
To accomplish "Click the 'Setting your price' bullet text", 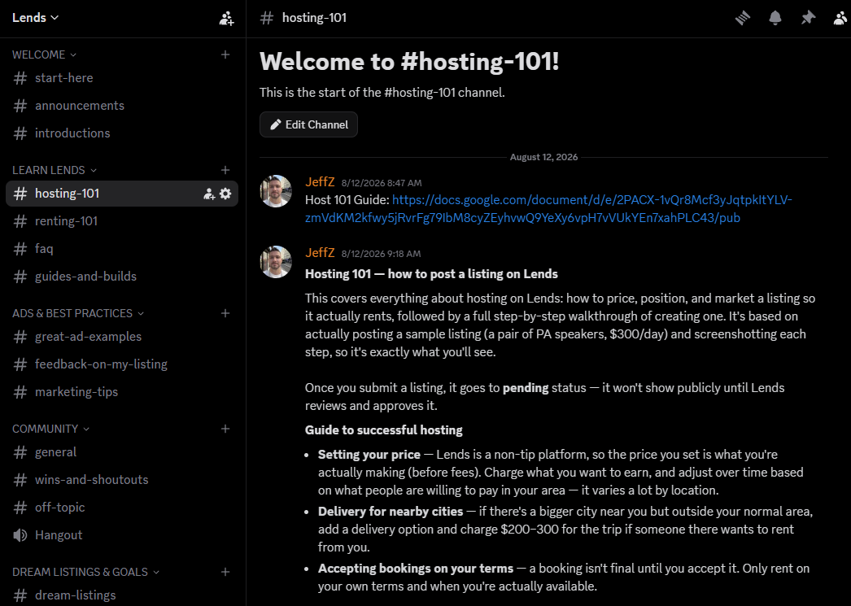I will [x=369, y=455].
